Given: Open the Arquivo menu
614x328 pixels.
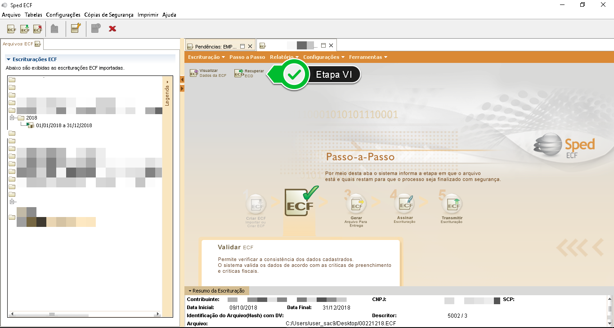Looking at the screenshot, I should (x=11, y=15).
